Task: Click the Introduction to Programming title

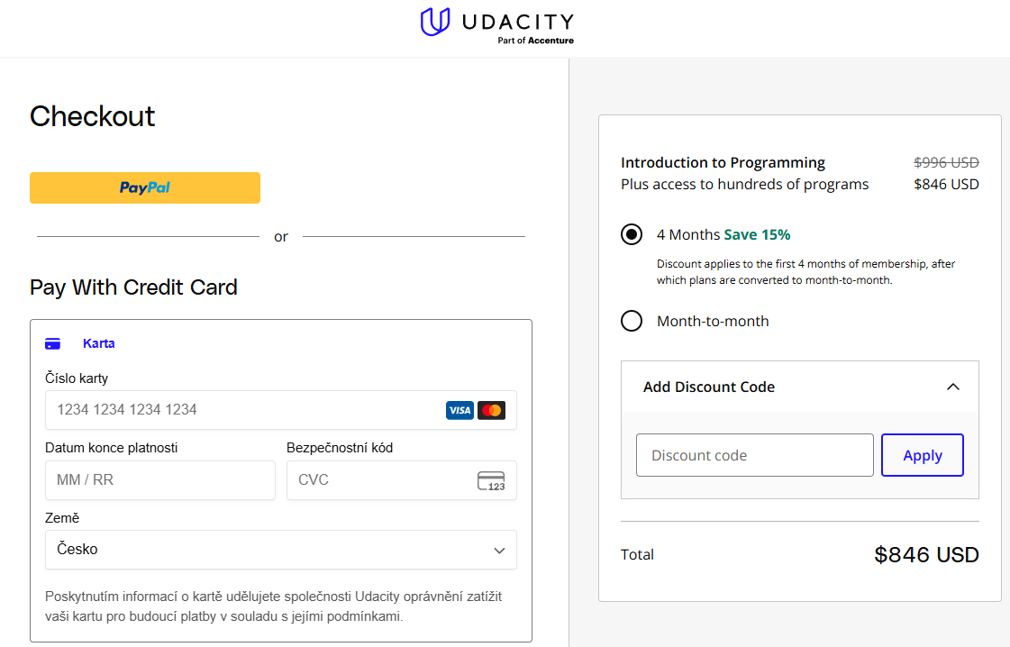Action: click(722, 162)
